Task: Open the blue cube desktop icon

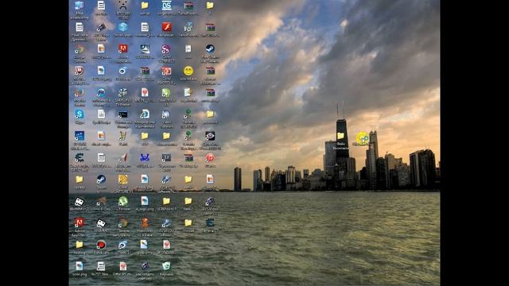Action: (x=122, y=27)
